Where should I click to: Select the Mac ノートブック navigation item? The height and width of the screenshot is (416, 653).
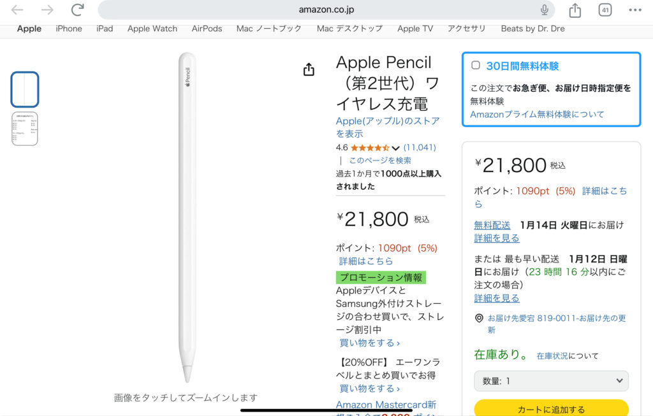(269, 29)
